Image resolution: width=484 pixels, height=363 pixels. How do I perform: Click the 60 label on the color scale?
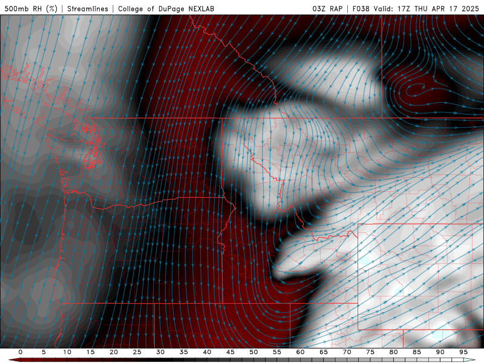pyautogui.click(x=300, y=352)
